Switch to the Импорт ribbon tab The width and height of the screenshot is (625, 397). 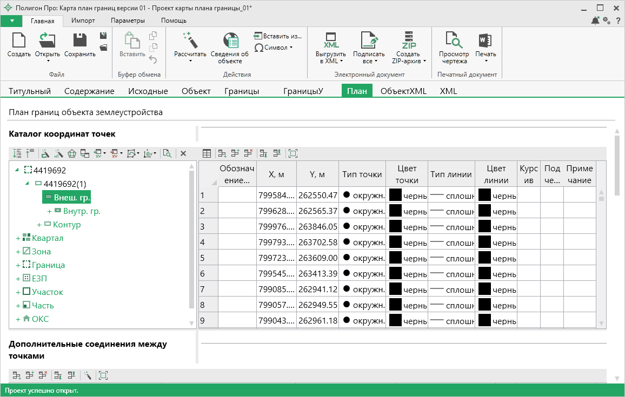83,21
